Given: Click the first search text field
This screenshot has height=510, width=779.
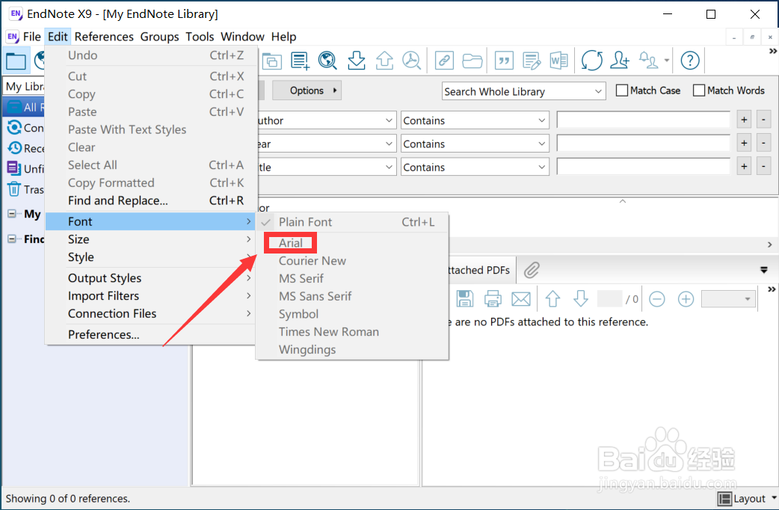Looking at the screenshot, I should coord(644,120).
